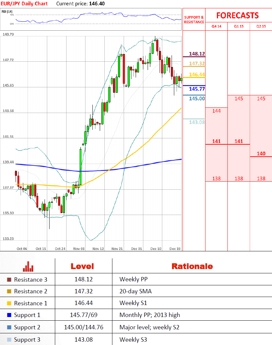Click the Resistance 1 yellow color swatch
272x345 pixels.
point(9,303)
